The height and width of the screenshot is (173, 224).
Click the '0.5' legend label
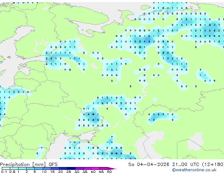pyautogui.click(x=12, y=172)
